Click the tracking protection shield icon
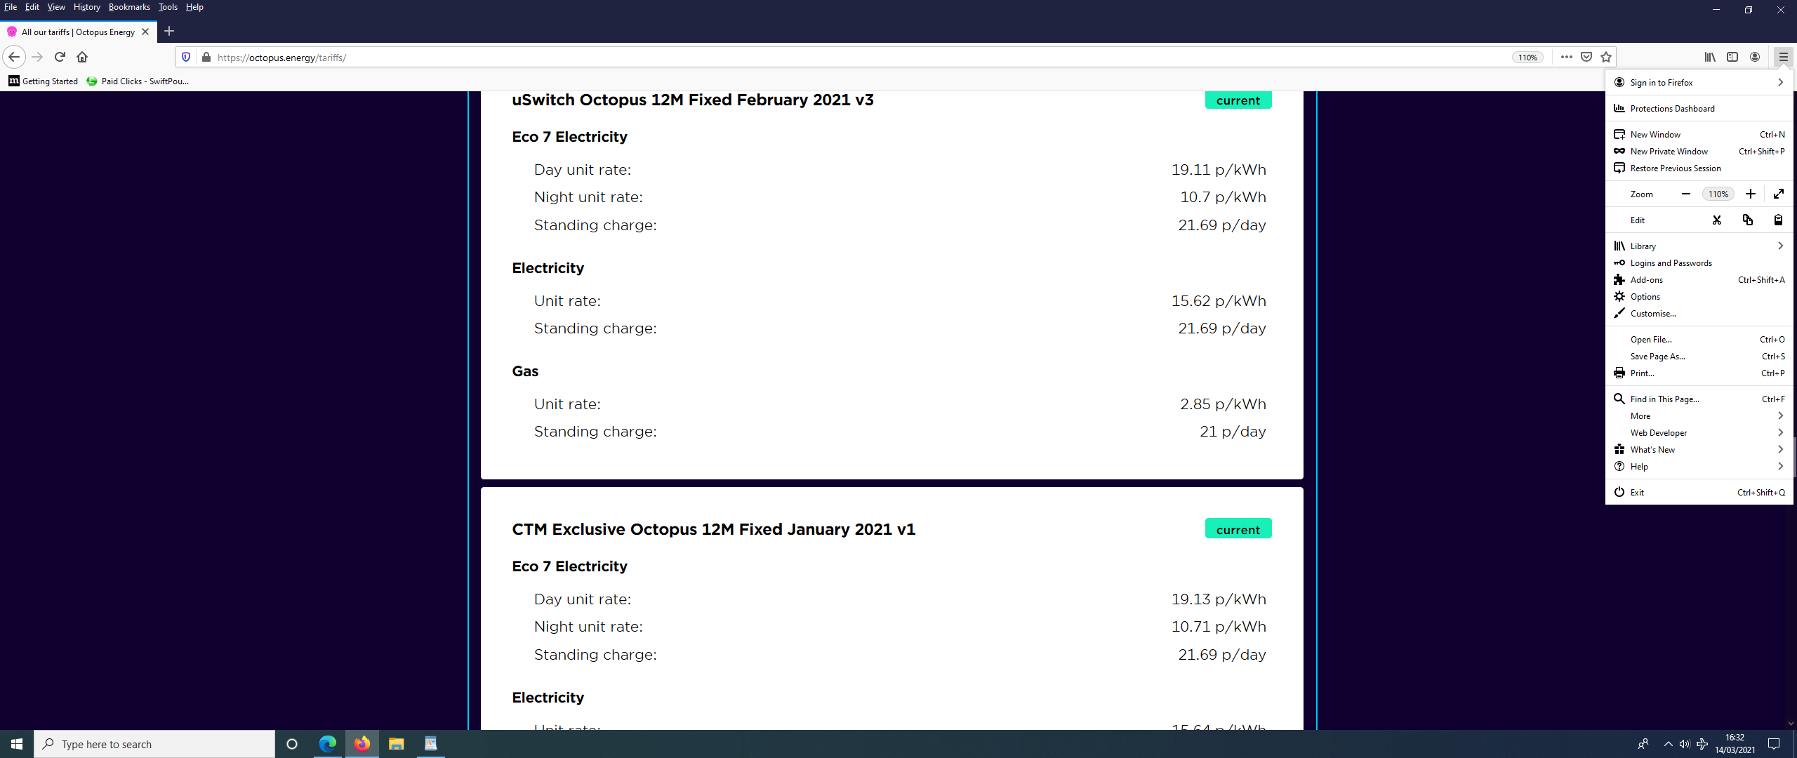 (x=186, y=57)
